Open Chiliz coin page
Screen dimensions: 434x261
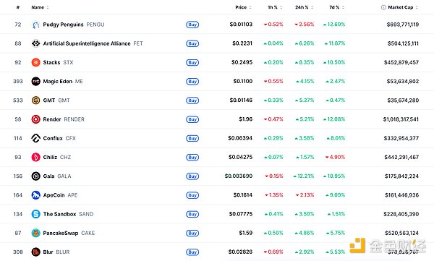point(50,157)
